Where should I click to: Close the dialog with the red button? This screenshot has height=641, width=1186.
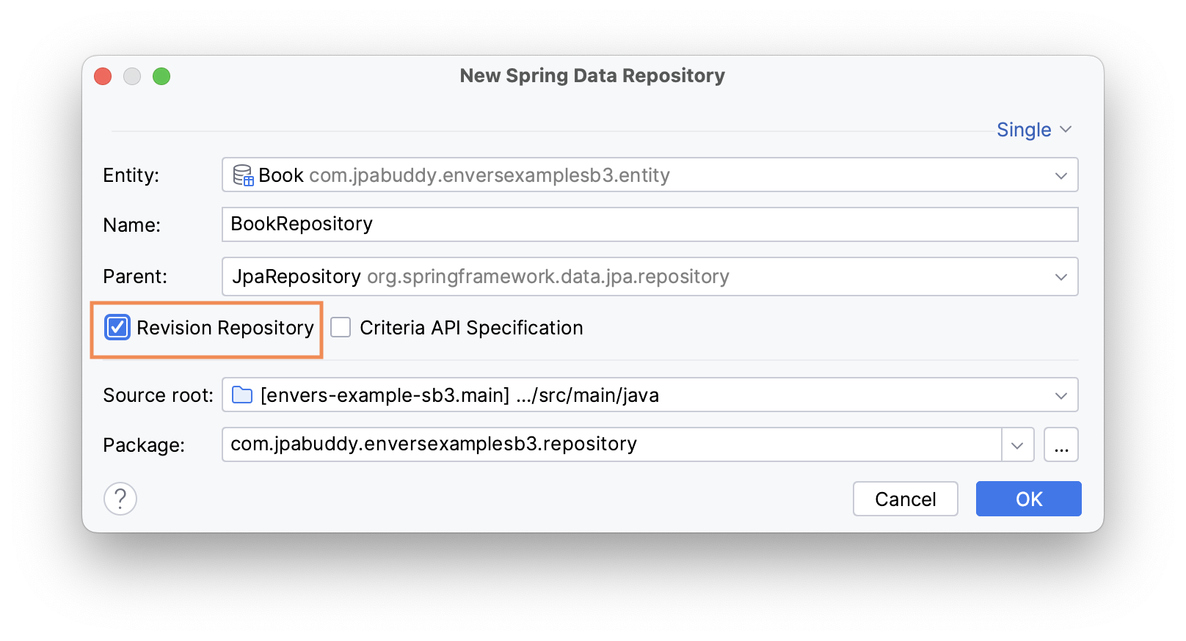[103, 76]
